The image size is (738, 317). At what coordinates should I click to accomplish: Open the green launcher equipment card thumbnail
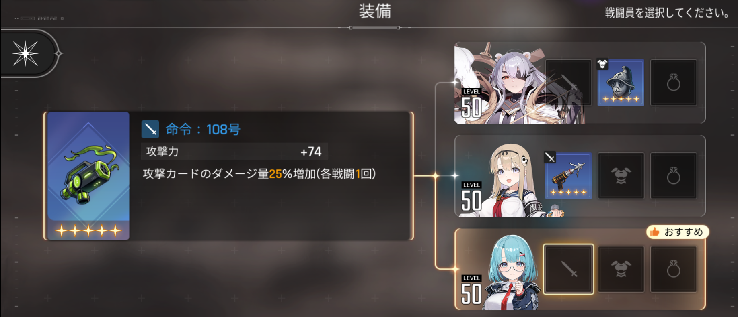pos(88,176)
